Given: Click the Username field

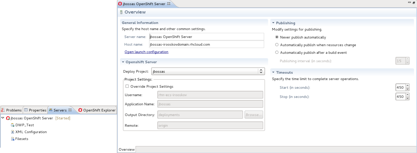Looking at the screenshot, I should pos(210,95).
